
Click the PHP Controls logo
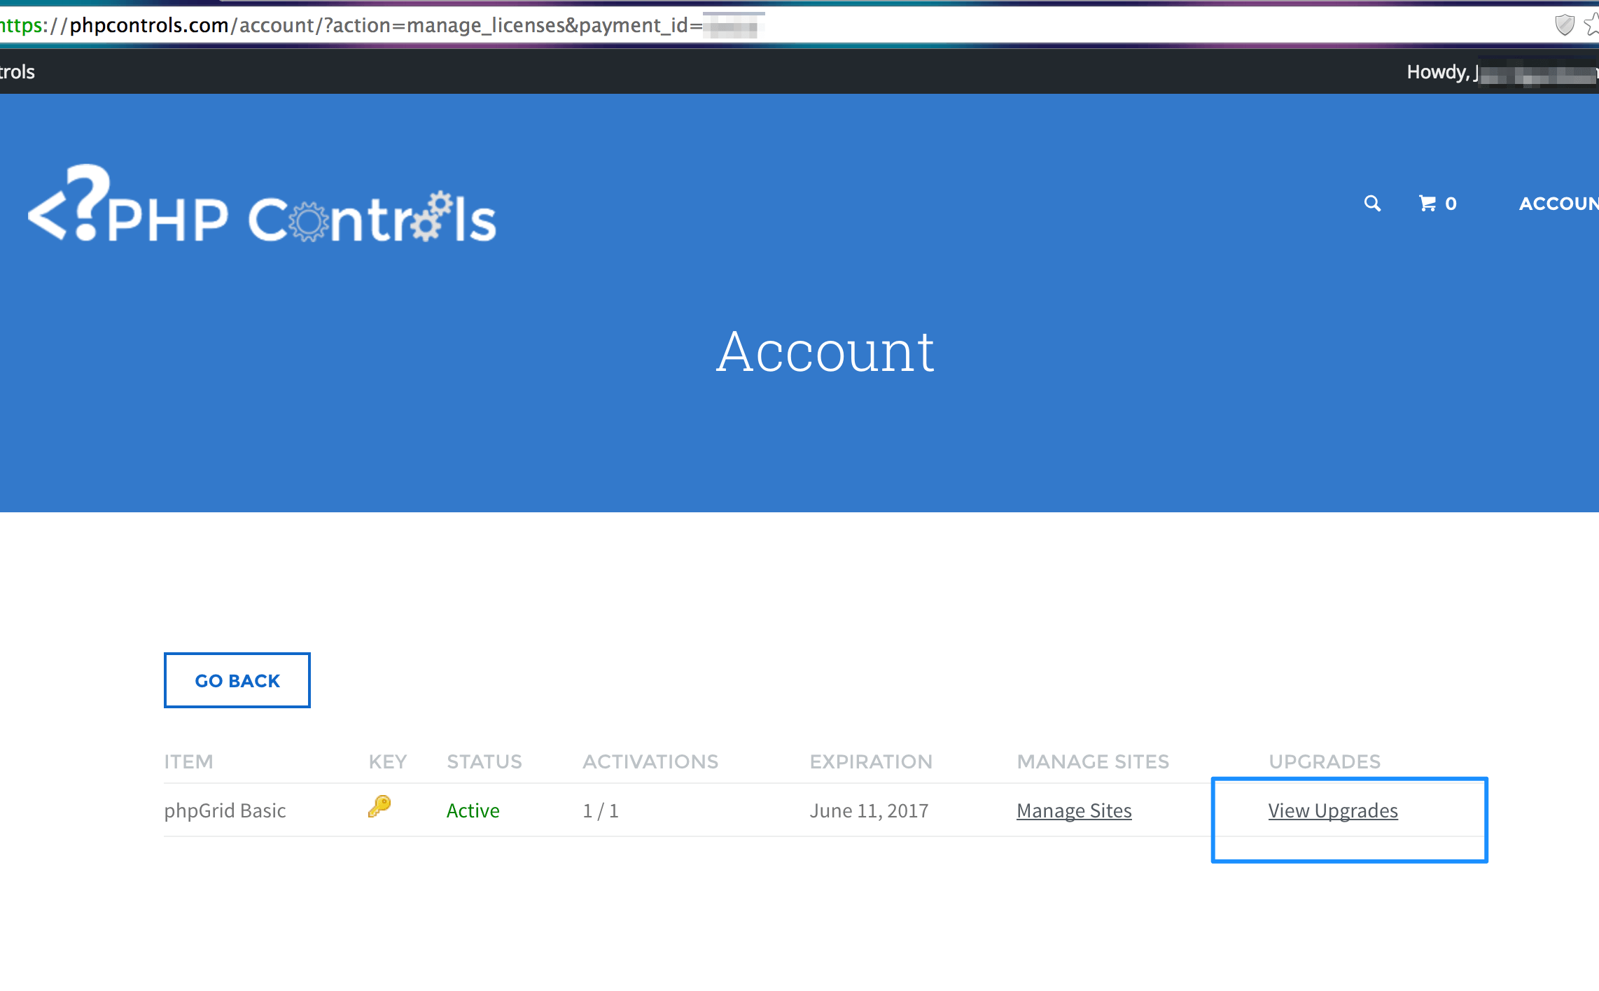click(x=262, y=208)
